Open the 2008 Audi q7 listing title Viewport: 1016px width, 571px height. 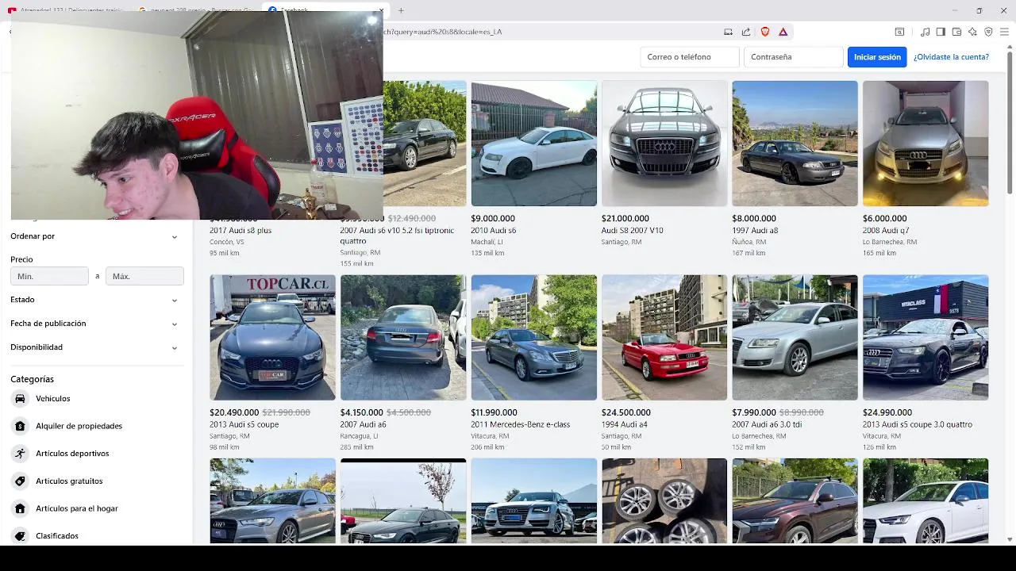886,230
